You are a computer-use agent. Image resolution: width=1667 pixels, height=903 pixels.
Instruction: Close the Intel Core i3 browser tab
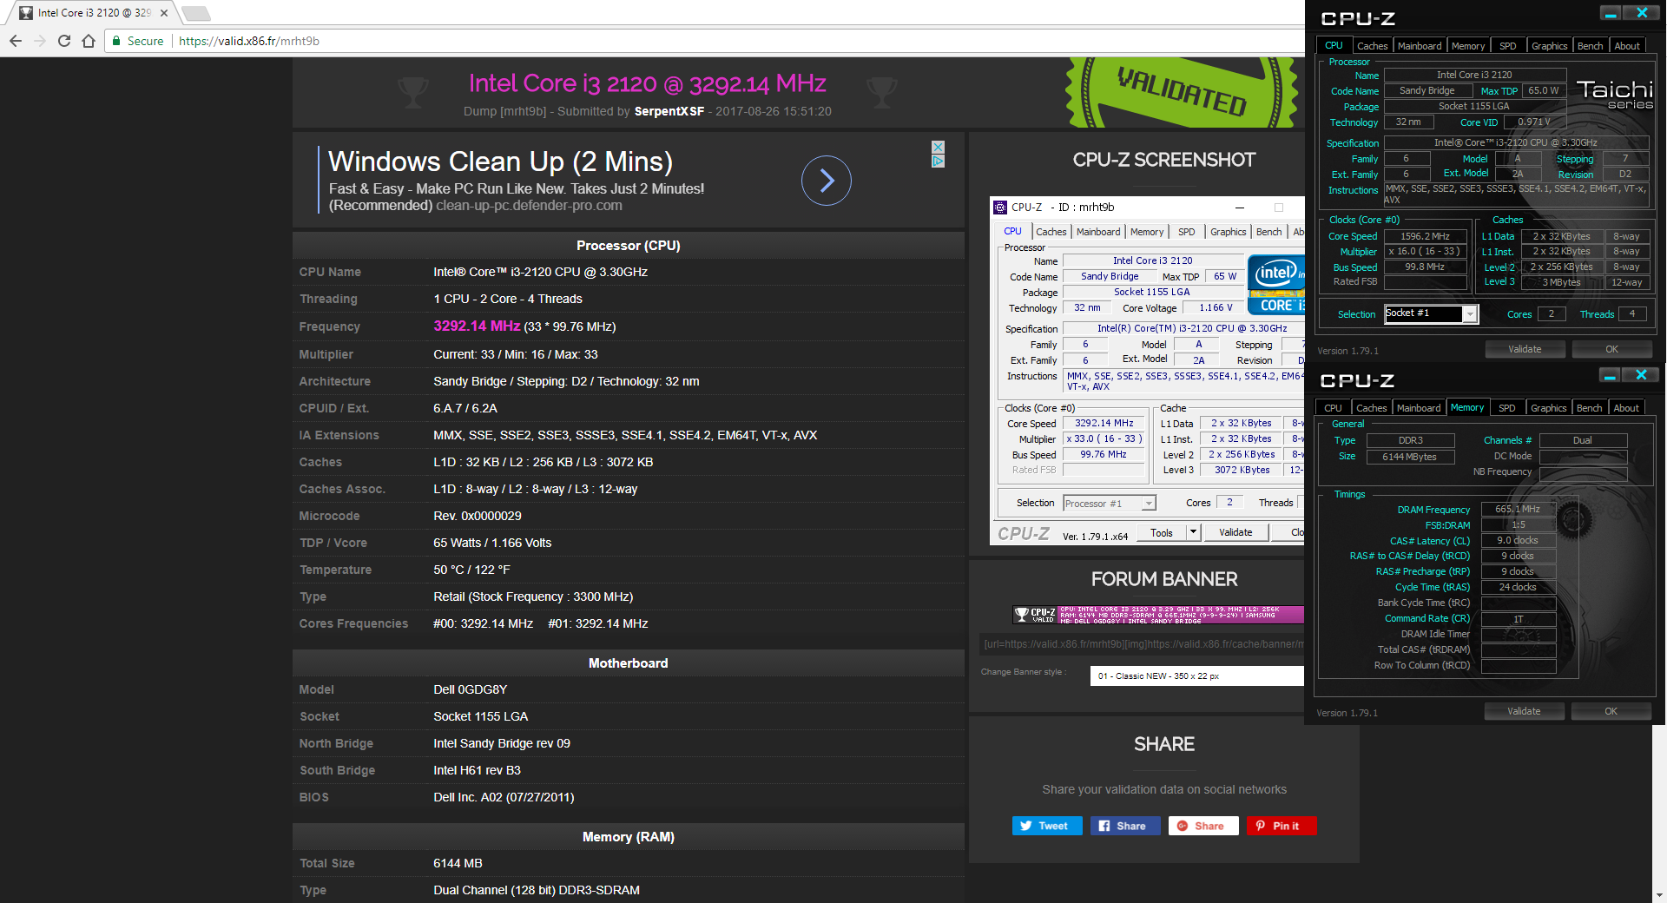[164, 13]
